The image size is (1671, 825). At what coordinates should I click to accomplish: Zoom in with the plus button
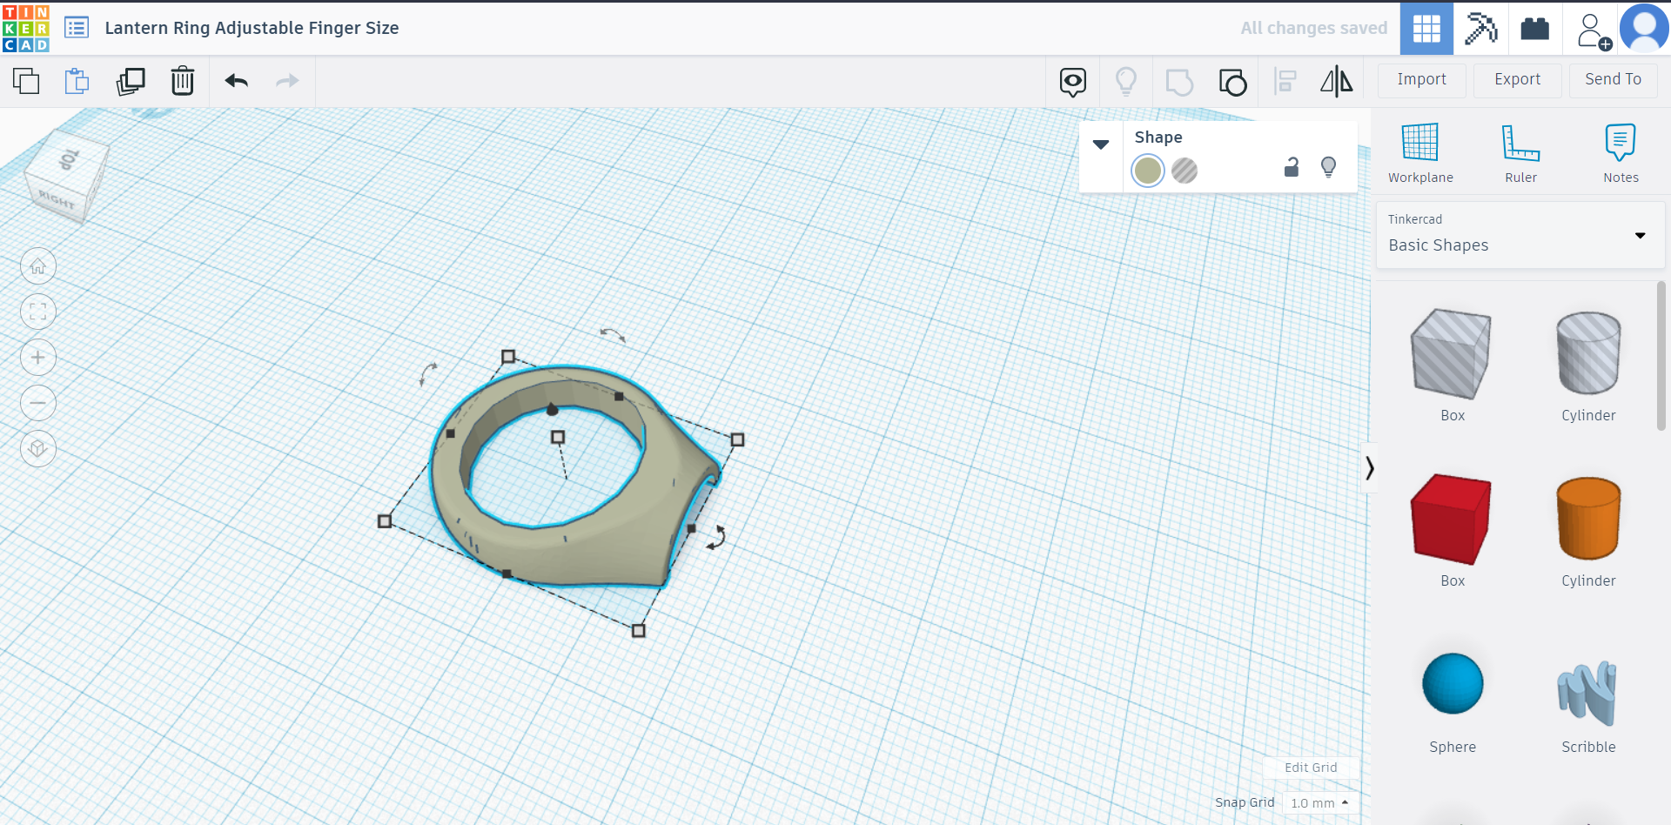(x=38, y=358)
